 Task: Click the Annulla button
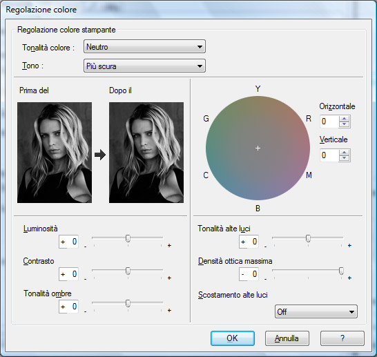point(287,338)
